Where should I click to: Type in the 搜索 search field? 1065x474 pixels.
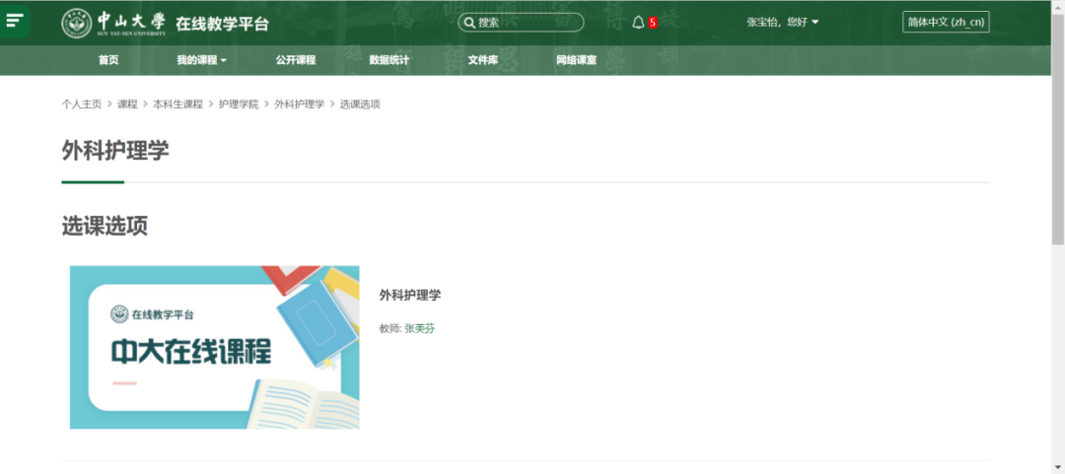(528, 23)
